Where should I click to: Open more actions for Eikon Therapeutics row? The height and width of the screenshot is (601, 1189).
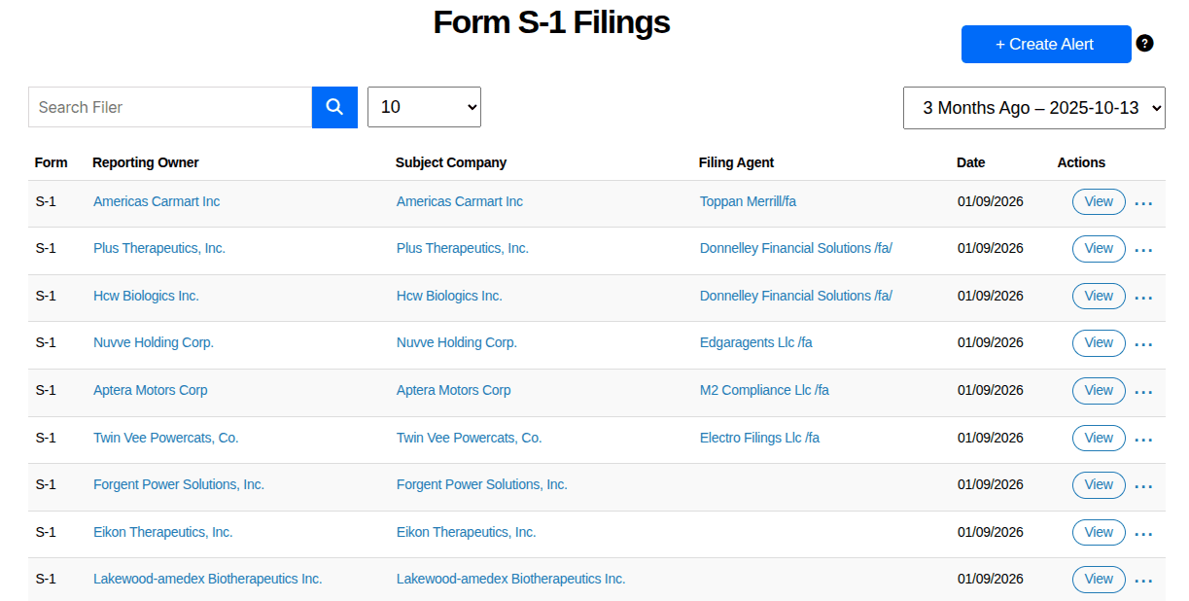click(x=1143, y=534)
